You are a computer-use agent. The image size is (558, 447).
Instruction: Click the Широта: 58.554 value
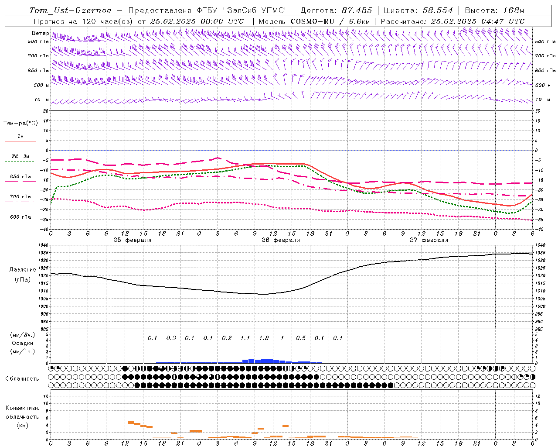coord(418,10)
